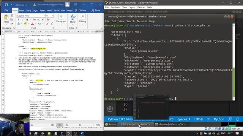Click the Copy icon in Clipboard group
This screenshot has width=243, height=136.
(x=12, y=20)
